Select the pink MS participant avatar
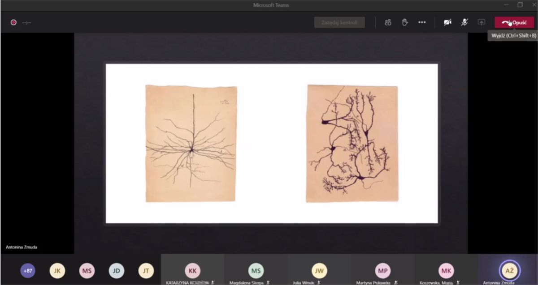Viewport: 538px width, 285px height. coord(87,270)
